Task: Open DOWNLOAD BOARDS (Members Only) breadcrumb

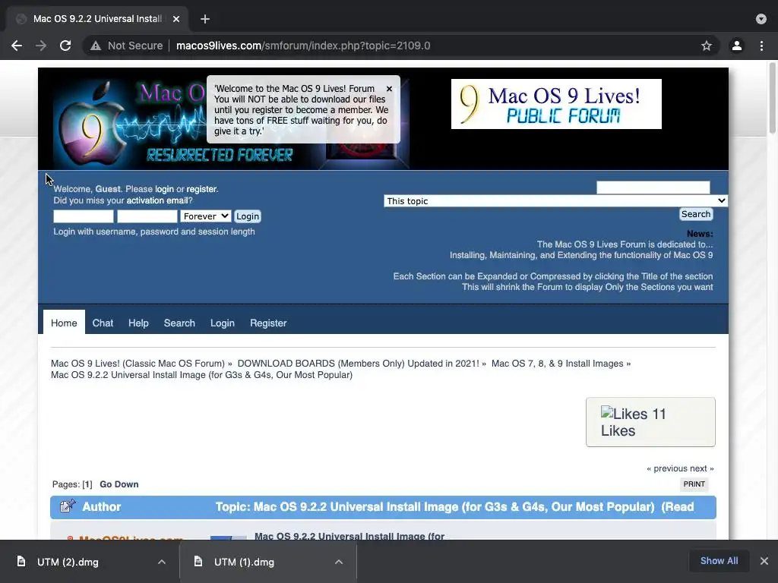Action: [x=359, y=364]
